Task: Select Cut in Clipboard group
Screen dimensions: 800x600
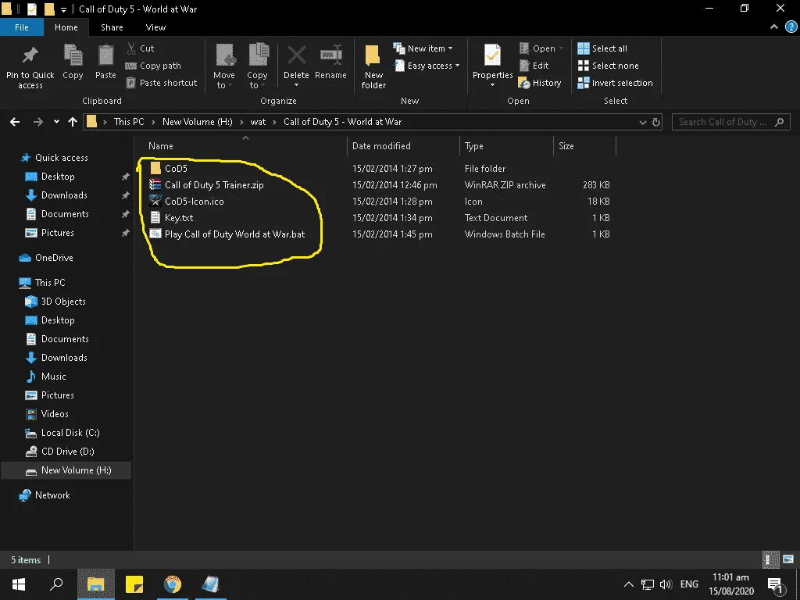Action: [x=140, y=48]
